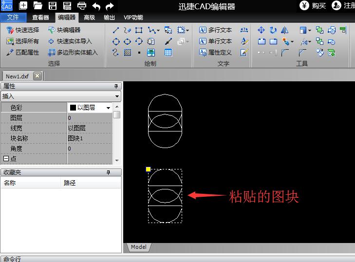Select the rectangle drawing tool

pos(139,30)
